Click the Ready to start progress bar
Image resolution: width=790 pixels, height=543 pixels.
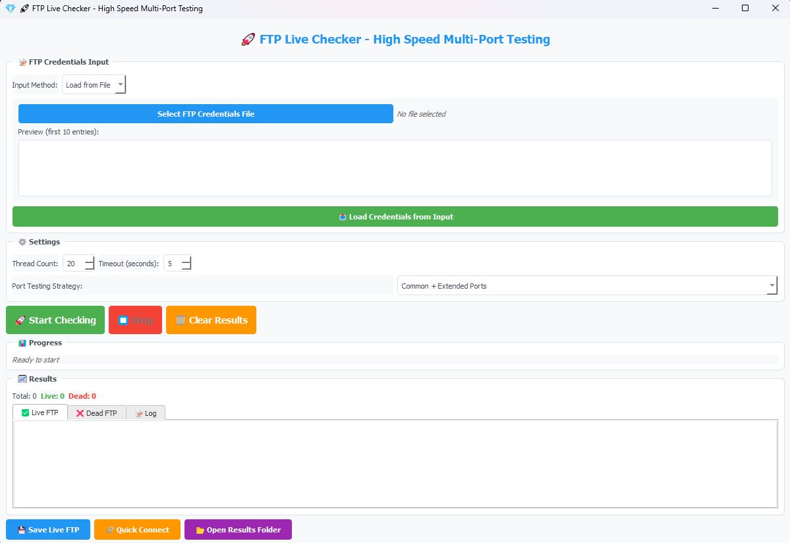tap(395, 360)
